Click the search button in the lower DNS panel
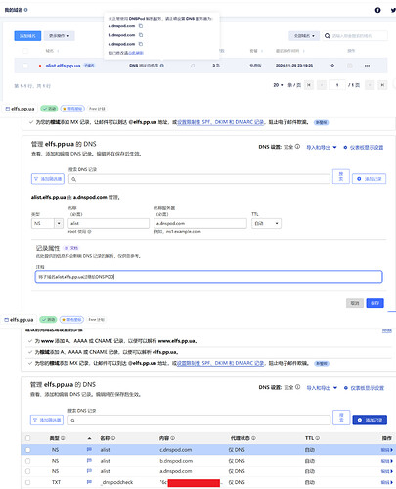Image resolution: width=396 pixels, height=489 pixels. [x=341, y=418]
